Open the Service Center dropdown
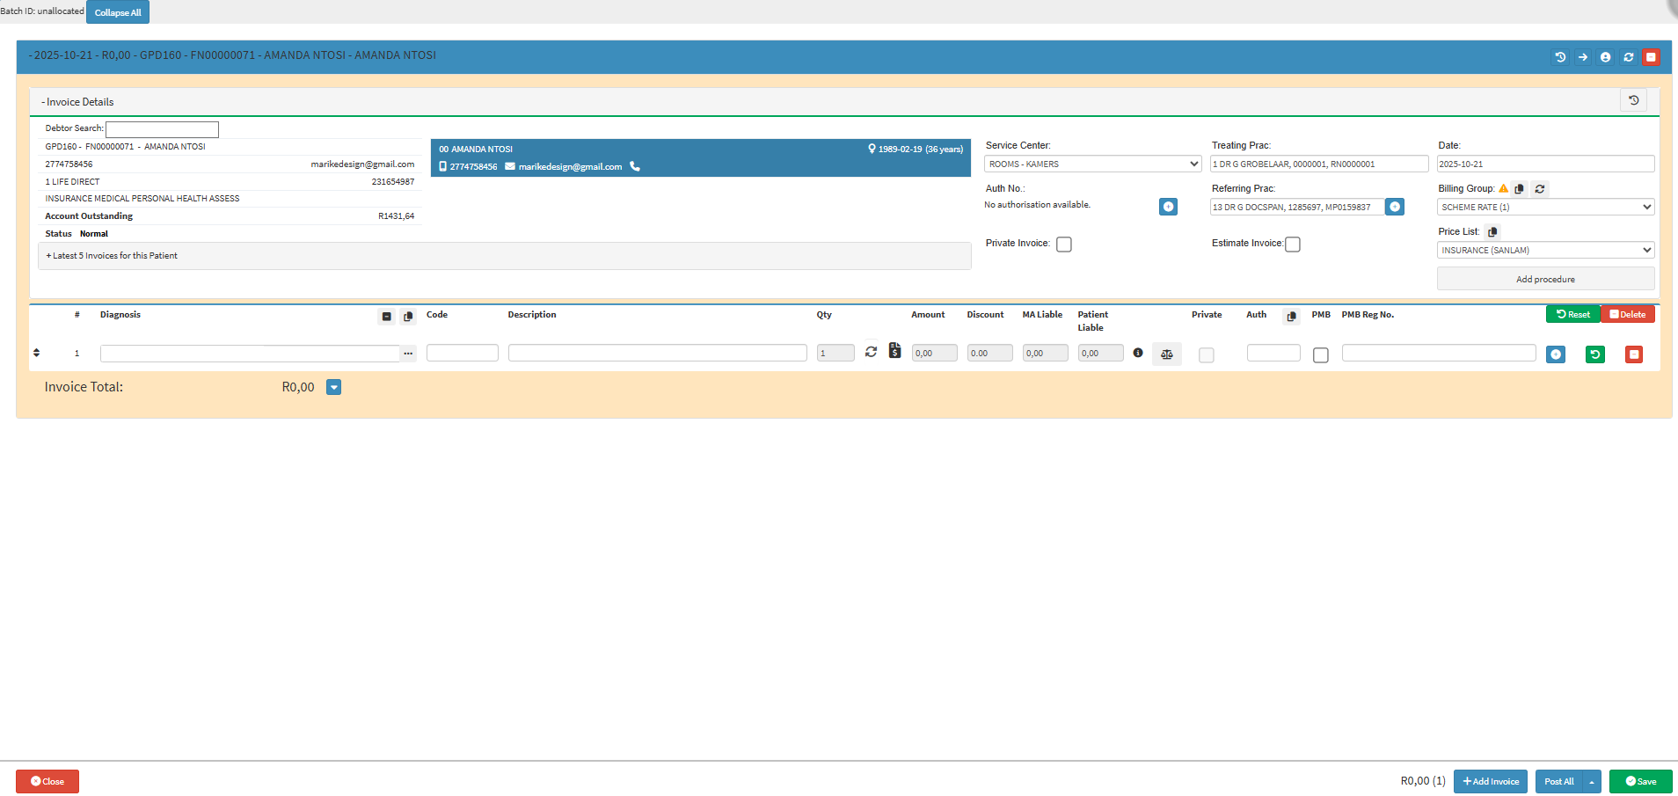The height and width of the screenshot is (796, 1678). pos(1092,164)
